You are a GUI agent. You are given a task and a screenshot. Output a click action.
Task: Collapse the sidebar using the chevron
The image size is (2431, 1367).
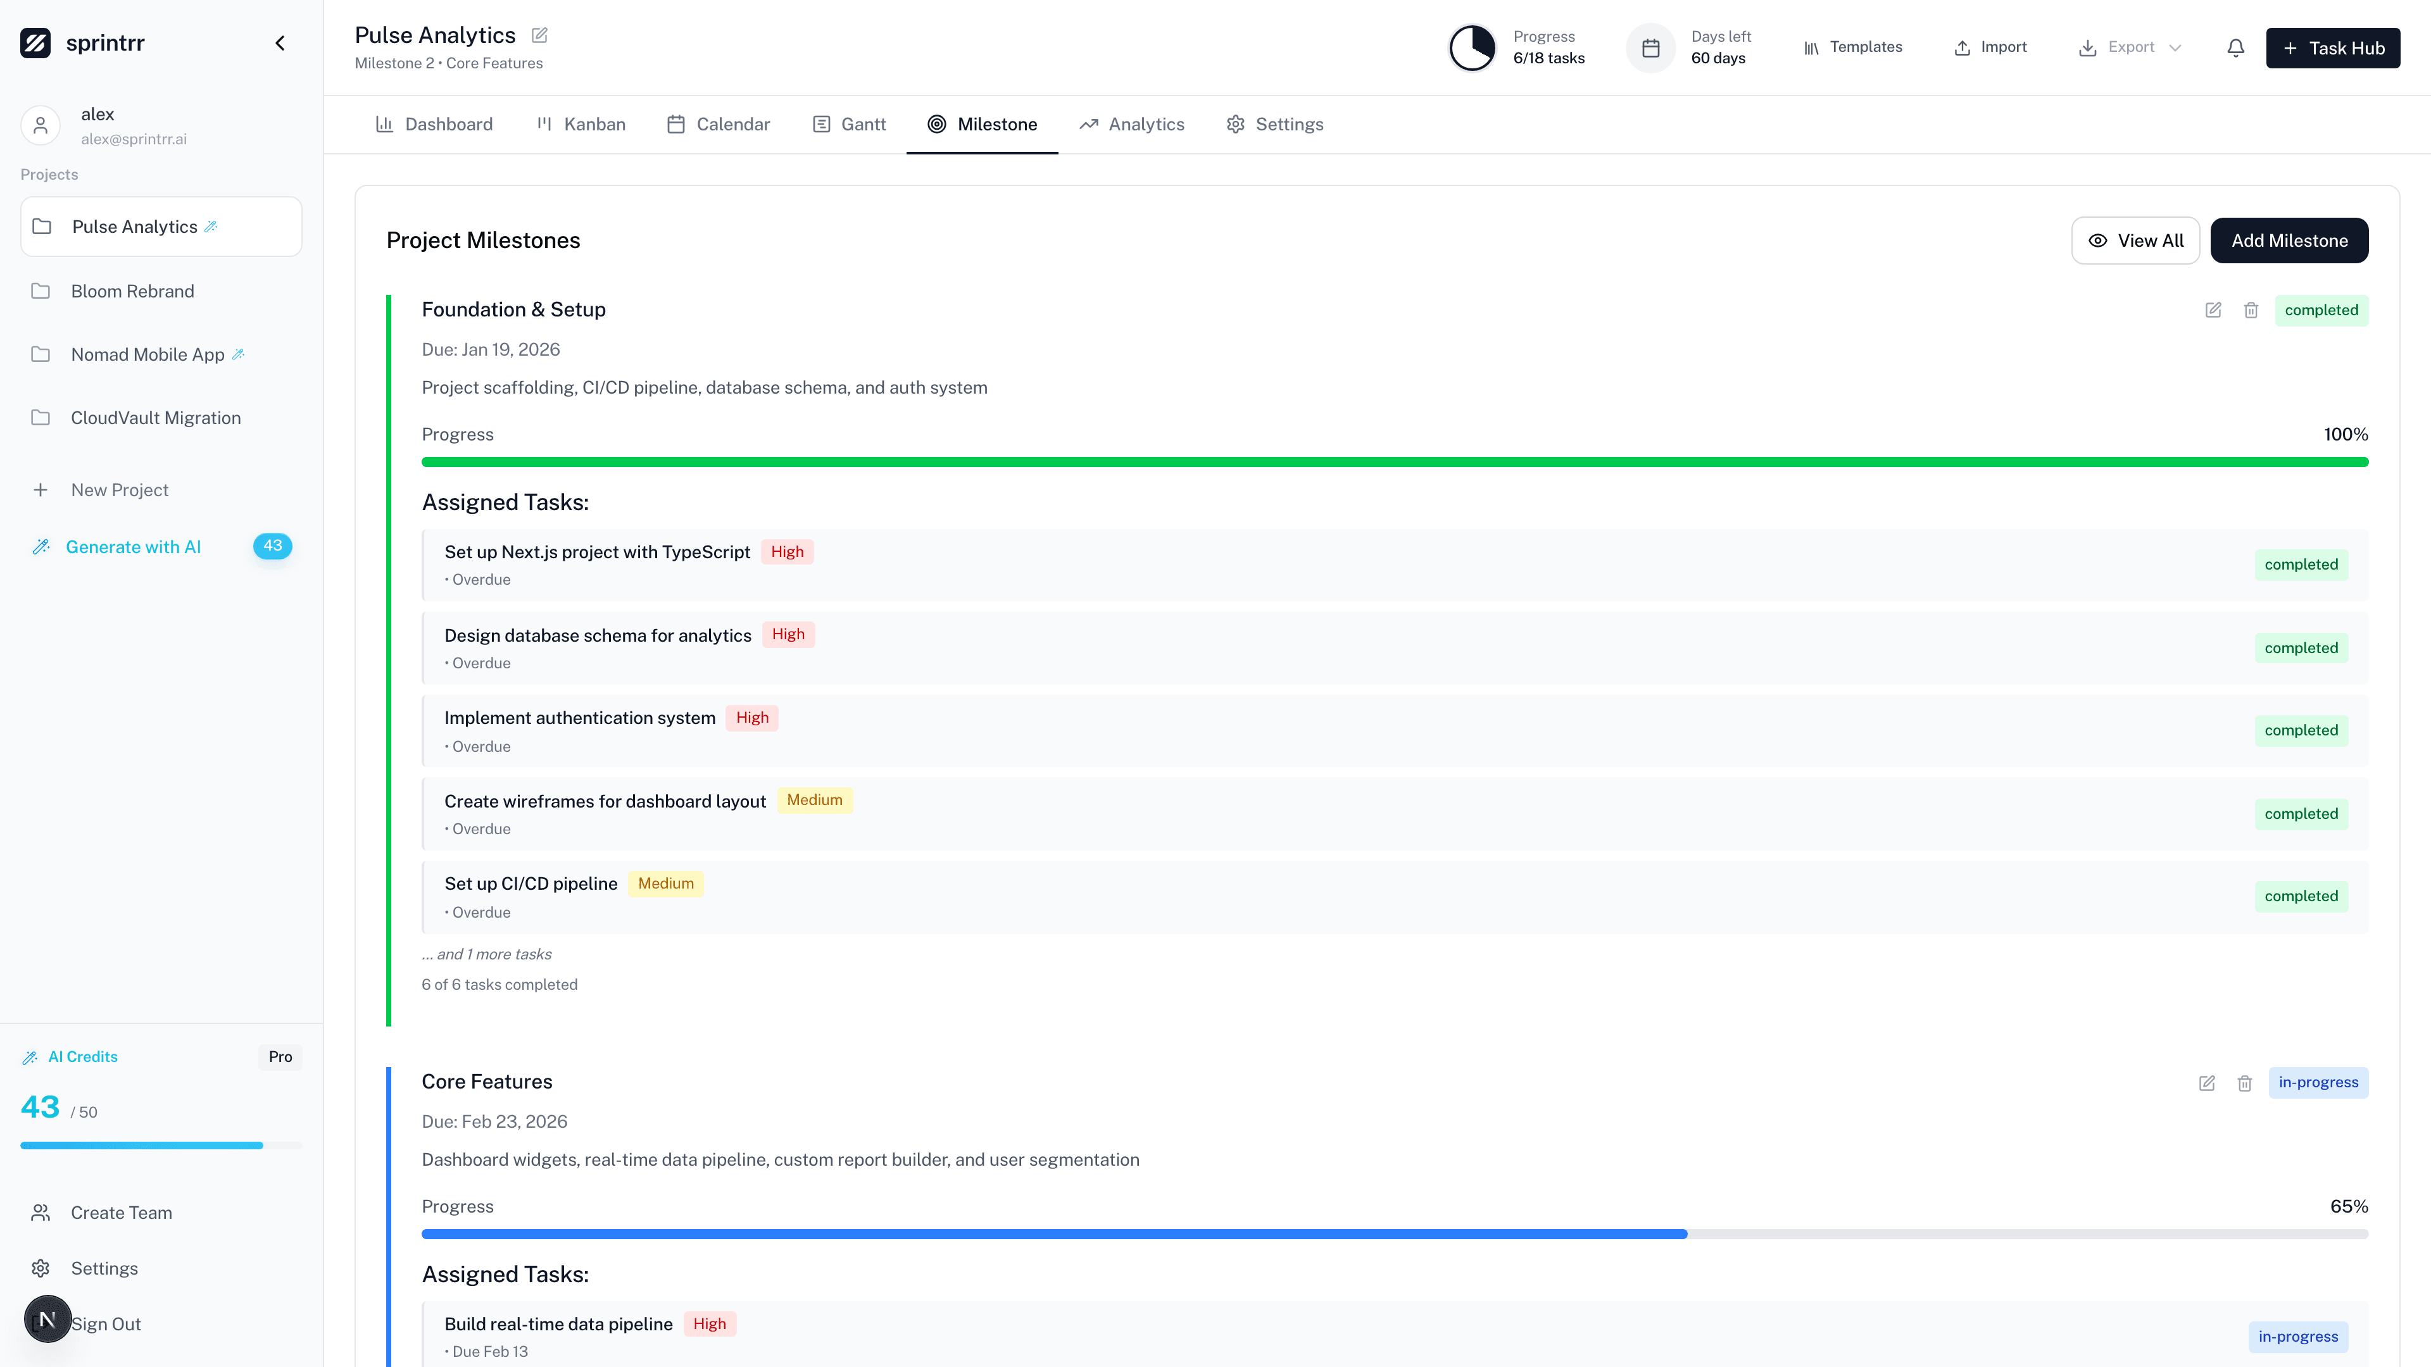(x=279, y=42)
